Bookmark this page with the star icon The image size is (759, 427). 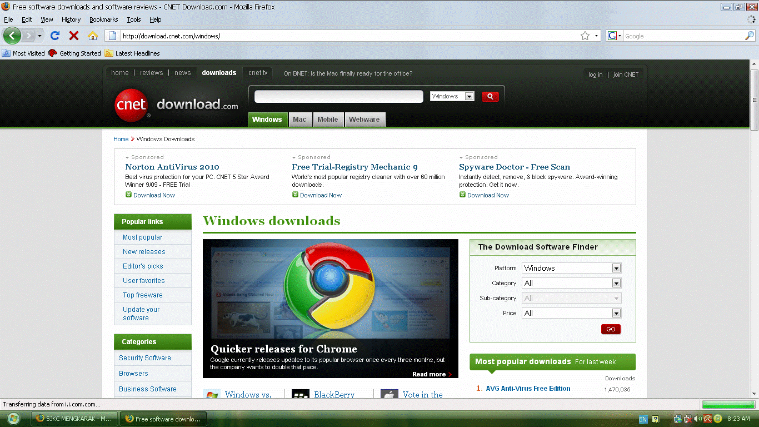coord(585,36)
